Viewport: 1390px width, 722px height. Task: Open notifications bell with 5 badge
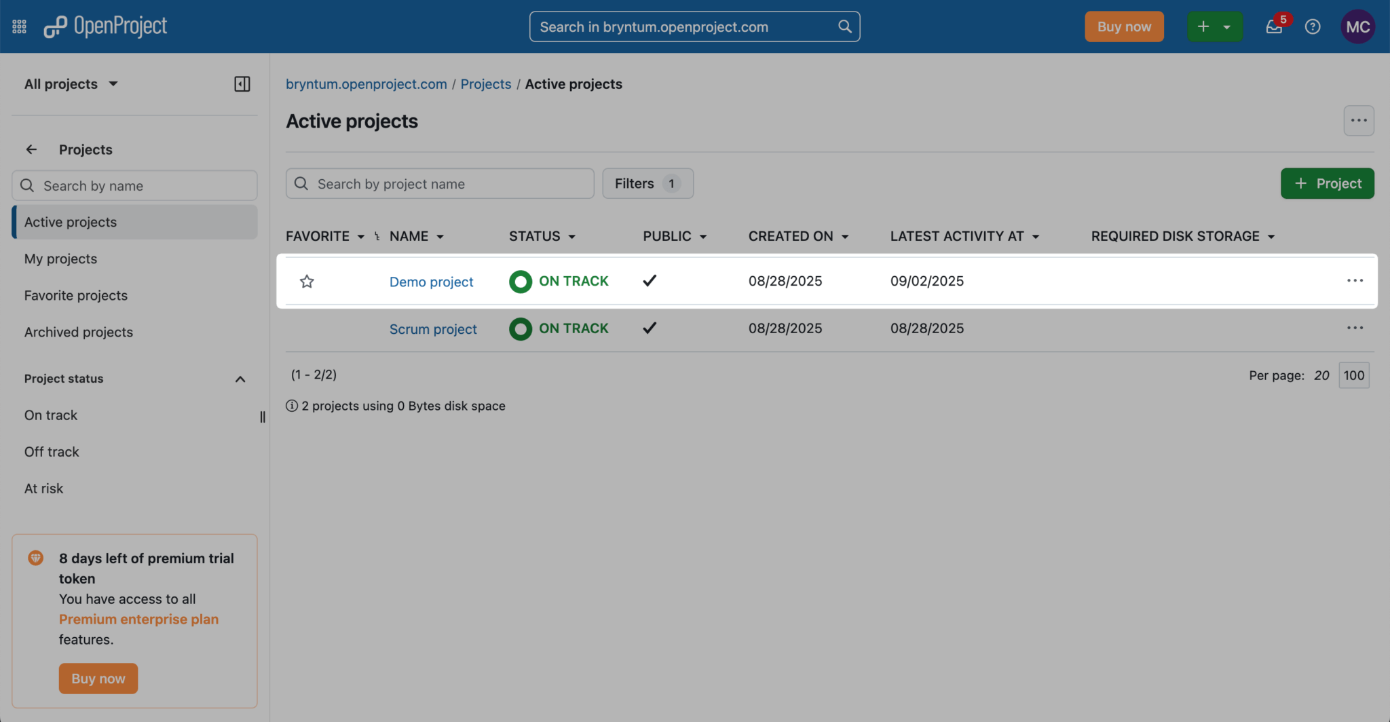1274,26
